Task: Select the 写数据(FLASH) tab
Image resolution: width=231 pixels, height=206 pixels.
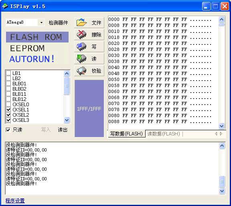Action: [x=126, y=134]
